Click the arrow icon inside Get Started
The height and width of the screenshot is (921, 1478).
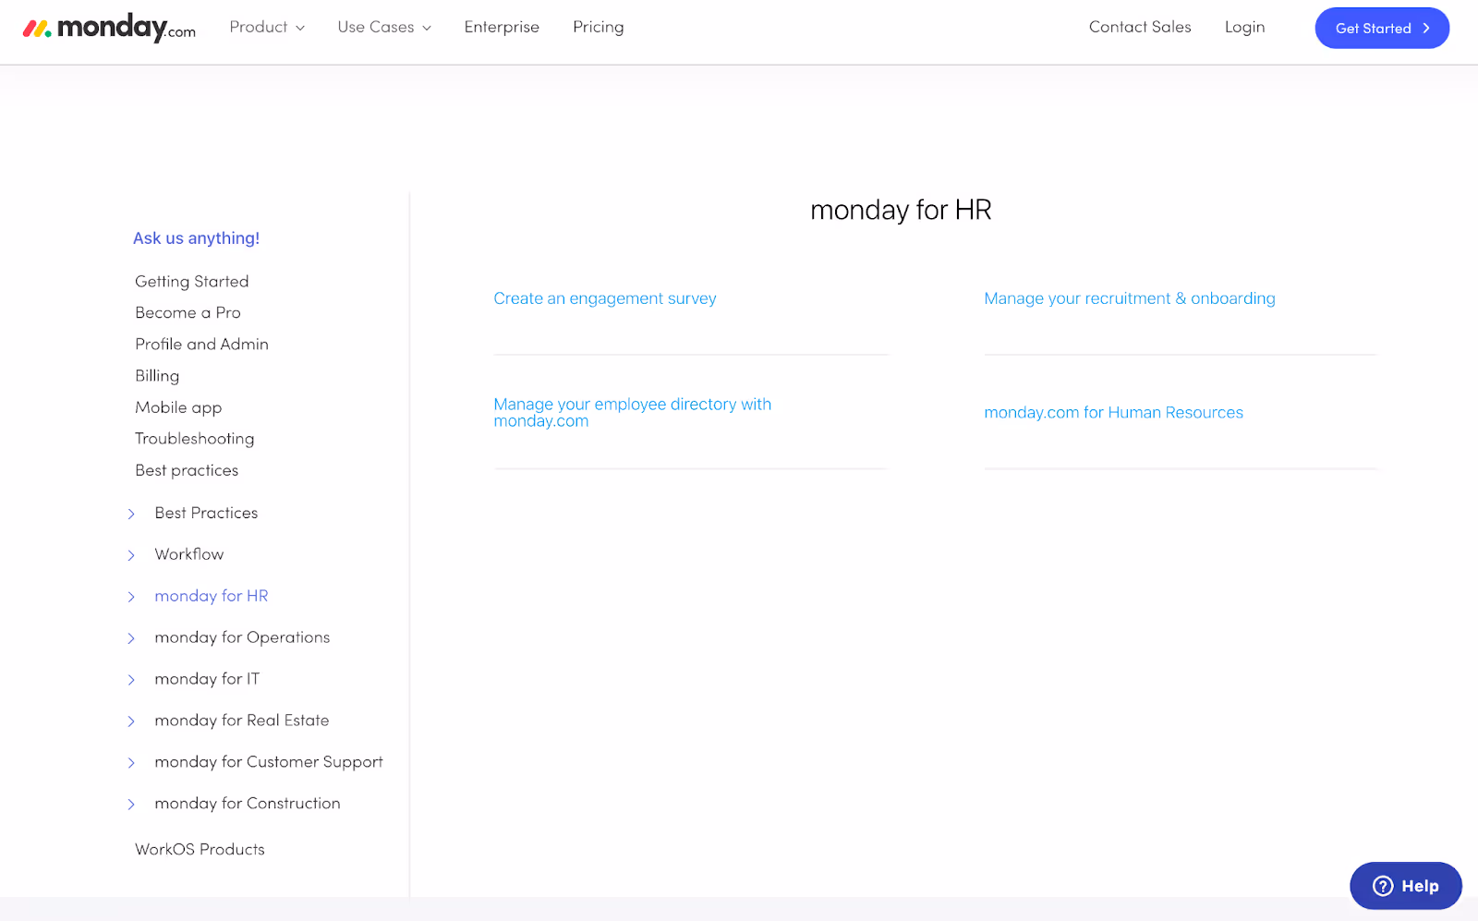(1426, 29)
